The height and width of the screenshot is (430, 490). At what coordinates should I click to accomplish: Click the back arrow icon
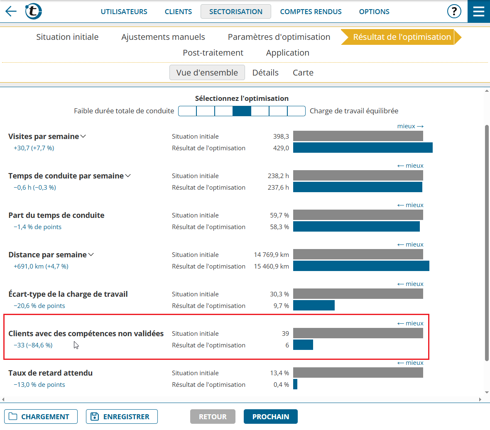(11, 11)
